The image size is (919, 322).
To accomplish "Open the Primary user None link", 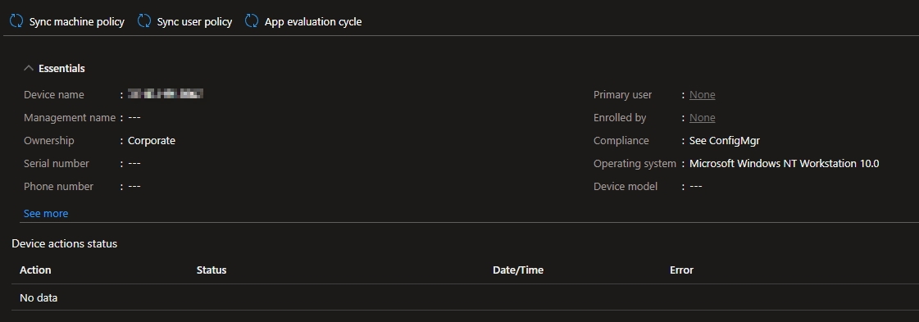I will [x=702, y=95].
